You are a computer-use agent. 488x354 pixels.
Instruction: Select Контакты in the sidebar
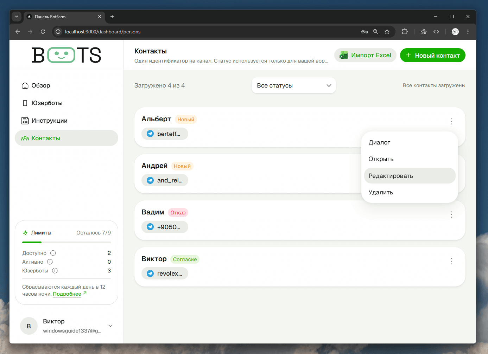66,138
